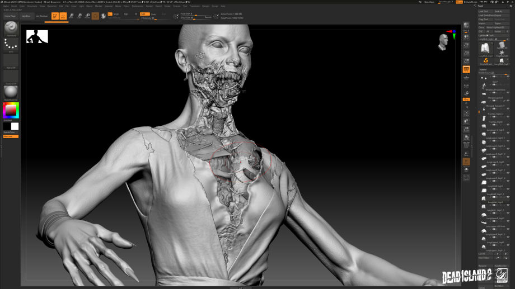Click the SimpleBrush tool icon

pos(485,60)
